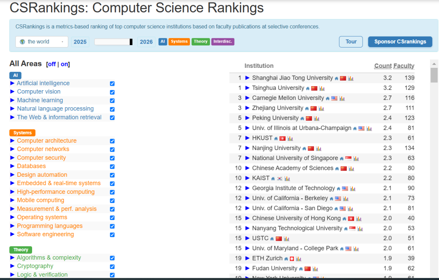Select the Systems category tag in the header
439x280 pixels.
179,41
